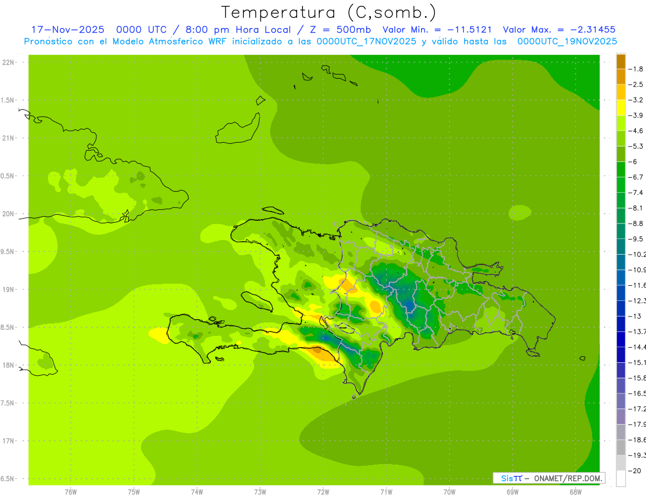Image resolution: width=646 pixels, height=499 pixels.
Task: Click the "74W" longitude label
Action: pos(197,491)
